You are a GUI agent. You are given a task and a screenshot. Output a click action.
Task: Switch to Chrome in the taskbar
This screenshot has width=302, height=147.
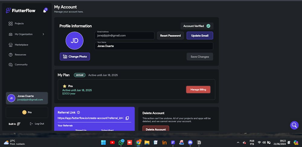pos(138,142)
